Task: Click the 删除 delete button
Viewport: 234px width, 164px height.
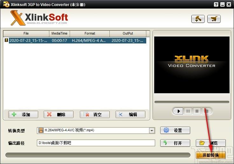Action: tap(59, 115)
